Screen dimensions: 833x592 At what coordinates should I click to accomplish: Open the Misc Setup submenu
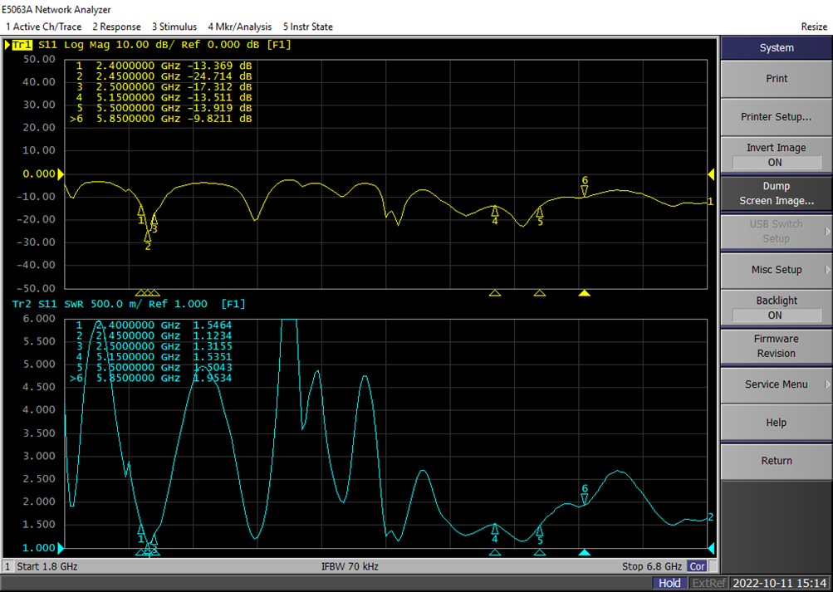pyautogui.click(x=777, y=270)
